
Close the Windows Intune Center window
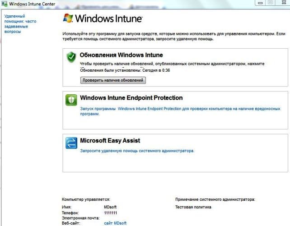[x=284, y=3]
